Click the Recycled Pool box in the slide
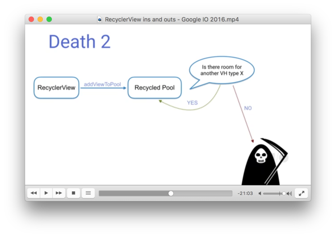The image size is (336, 237). tap(155, 88)
